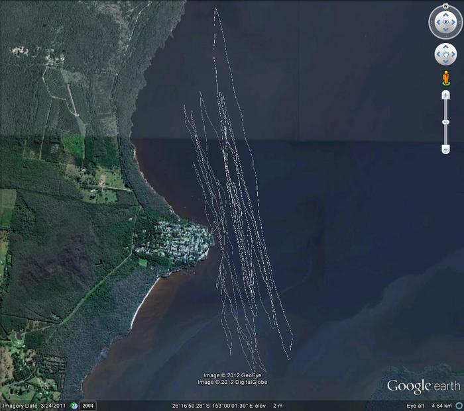Image resolution: width=464 pixels, height=411 pixels.
Task: Pan map up with Move joystick arrow
Action: click(445, 47)
